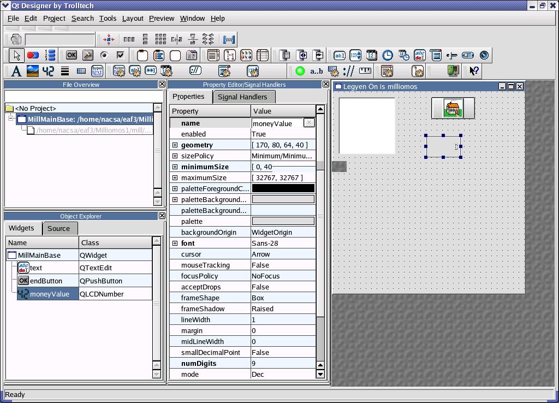Pick the ListBox widget tool
The height and width of the screenshot is (403, 559).
click(213, 55)
